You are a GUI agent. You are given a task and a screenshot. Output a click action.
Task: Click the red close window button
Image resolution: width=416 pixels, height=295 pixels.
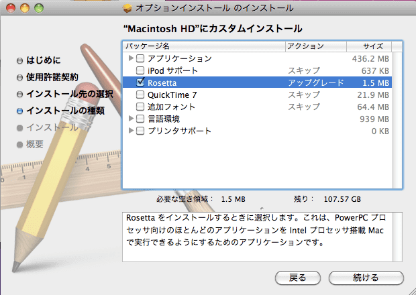coord(11,8)
